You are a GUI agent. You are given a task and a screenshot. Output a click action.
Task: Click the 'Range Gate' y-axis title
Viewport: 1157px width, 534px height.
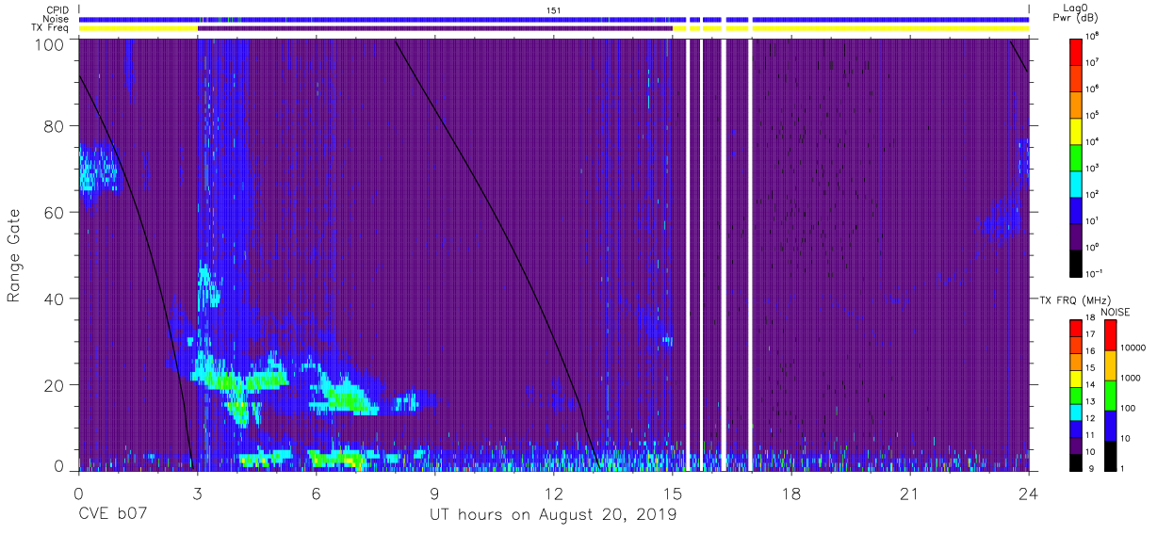tap(14, 254)
